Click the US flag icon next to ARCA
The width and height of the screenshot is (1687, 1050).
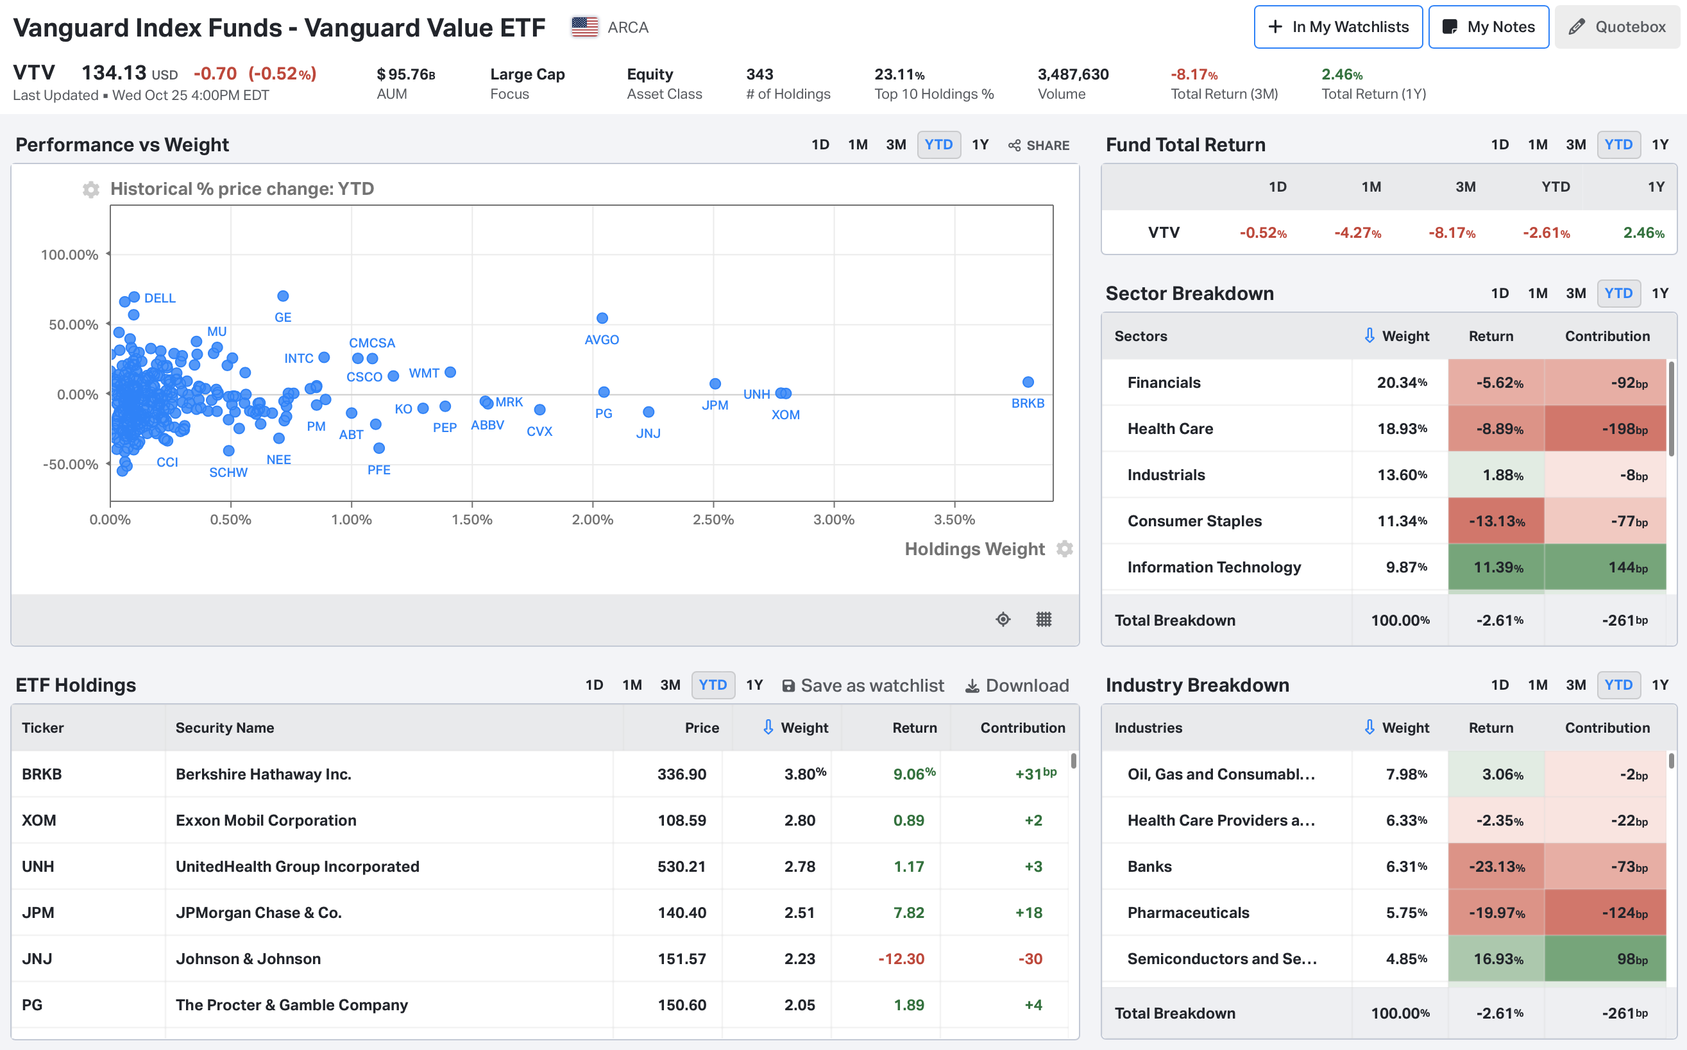(x=584, y=27)
